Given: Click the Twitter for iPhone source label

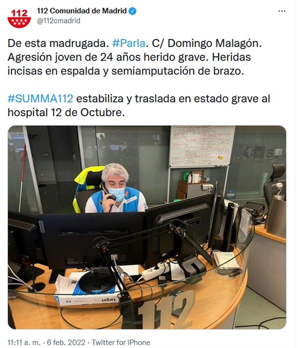Looking at the screenshot, I should point(121,342).
